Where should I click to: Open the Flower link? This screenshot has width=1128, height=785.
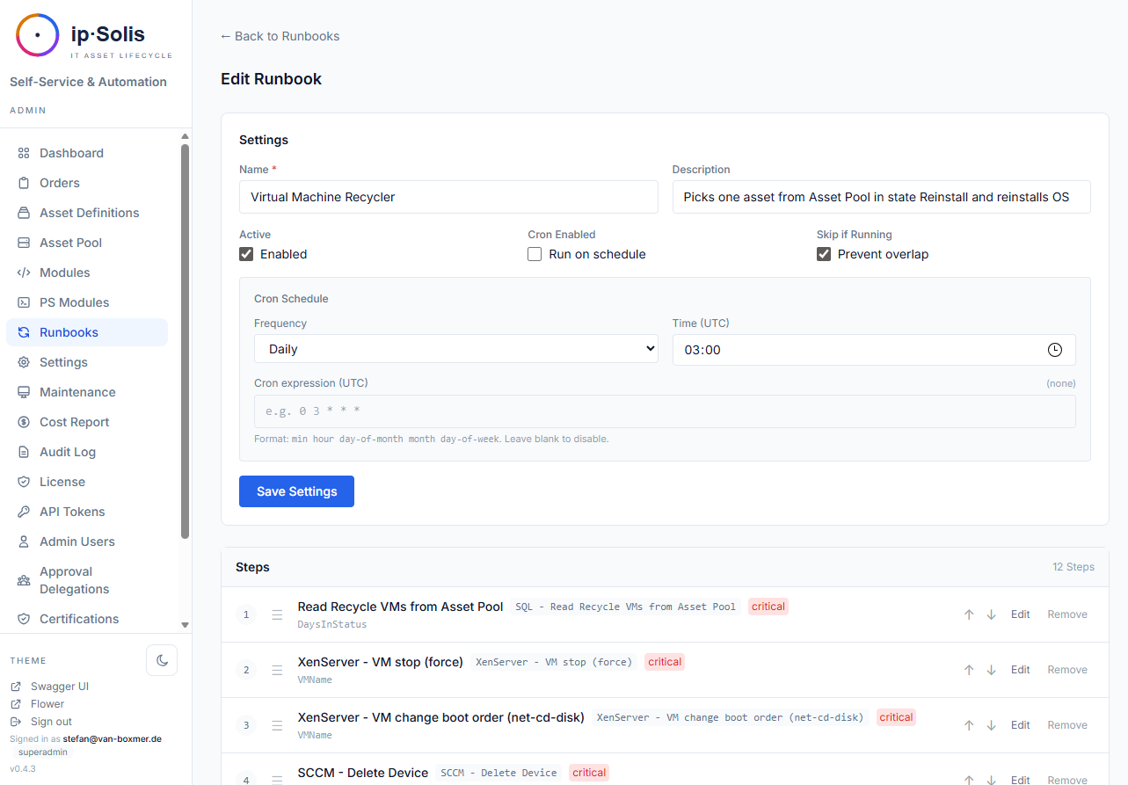[x=47, y=704]
